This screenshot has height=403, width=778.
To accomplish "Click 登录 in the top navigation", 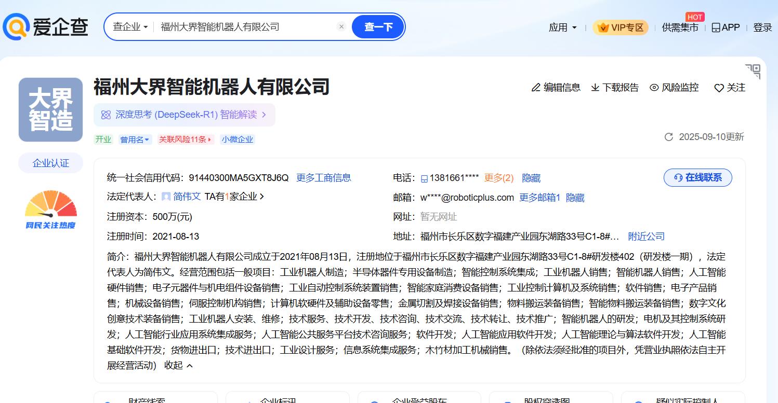I will coord(762,27).
